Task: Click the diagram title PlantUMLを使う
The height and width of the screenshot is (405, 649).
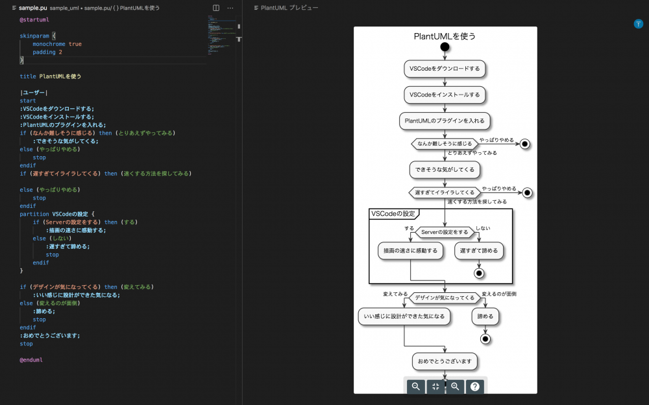Action: [x=445, y=36]
